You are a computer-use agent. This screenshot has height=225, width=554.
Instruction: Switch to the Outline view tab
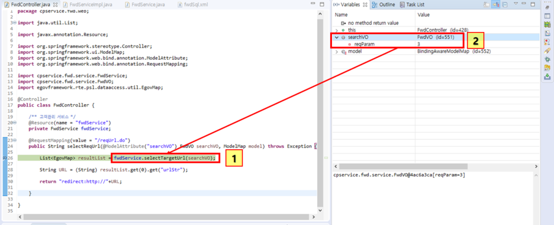click(384, 5)
